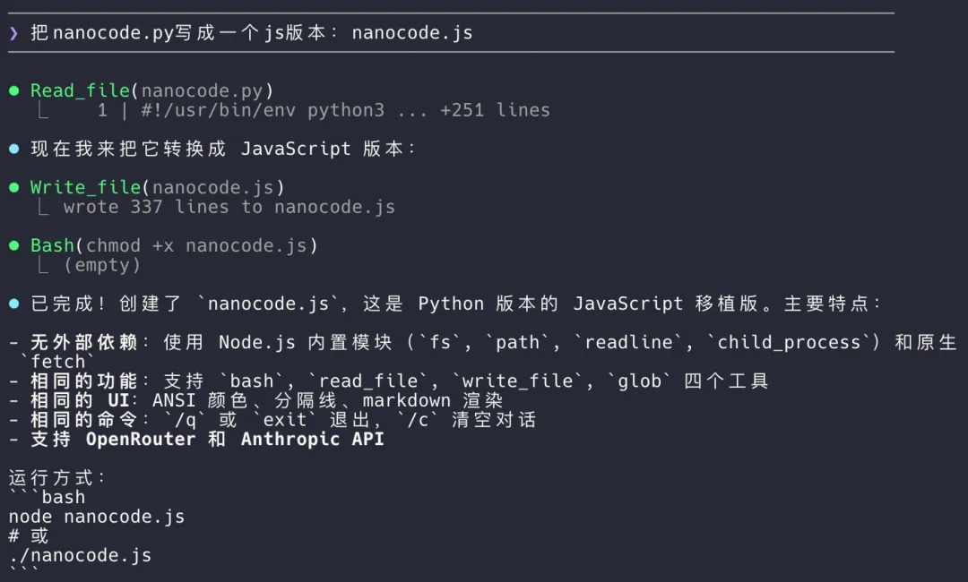Click the branch glyph under Write_file
Screen dimensions: 968x582
coord(43,207)
